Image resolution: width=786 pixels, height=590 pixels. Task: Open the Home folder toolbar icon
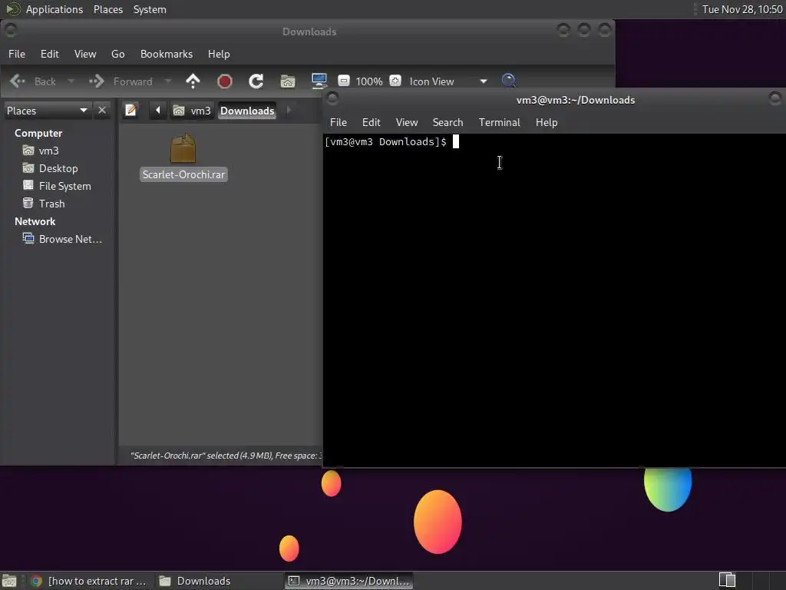click(288, 81)
